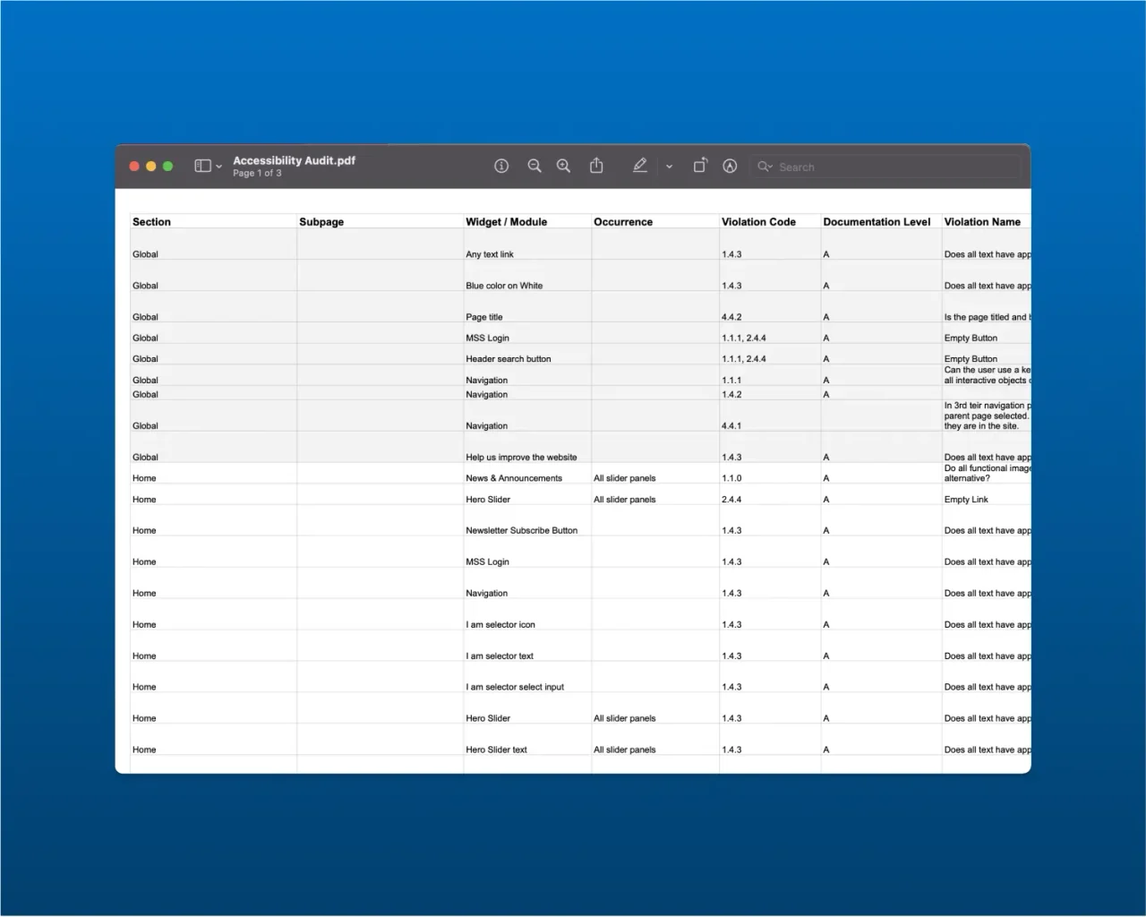Viewport: 1146px width, 917px height.
Task: Click the 'News & Announcements' cell
Action: click(x=514, y=478)
